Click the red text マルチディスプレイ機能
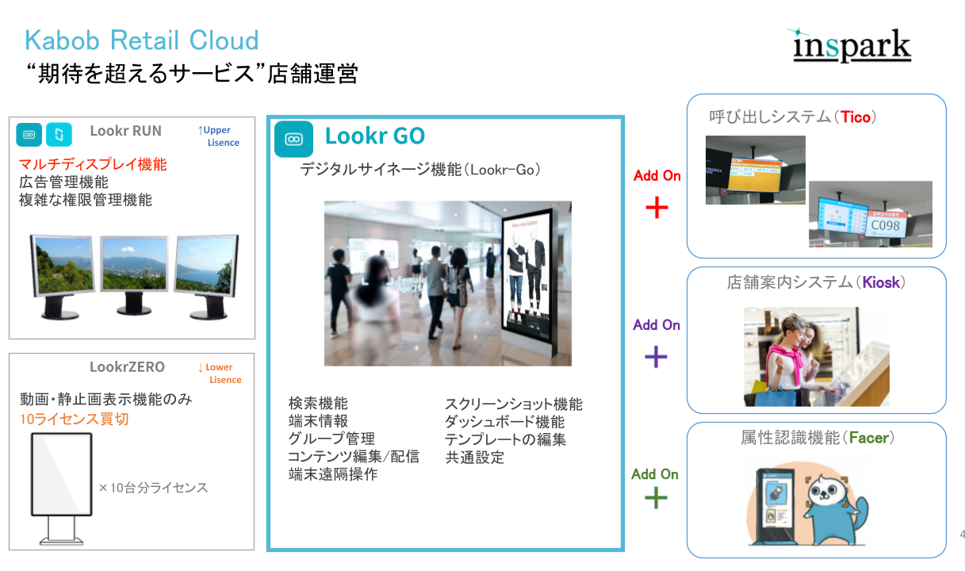 tap(93, 165)
